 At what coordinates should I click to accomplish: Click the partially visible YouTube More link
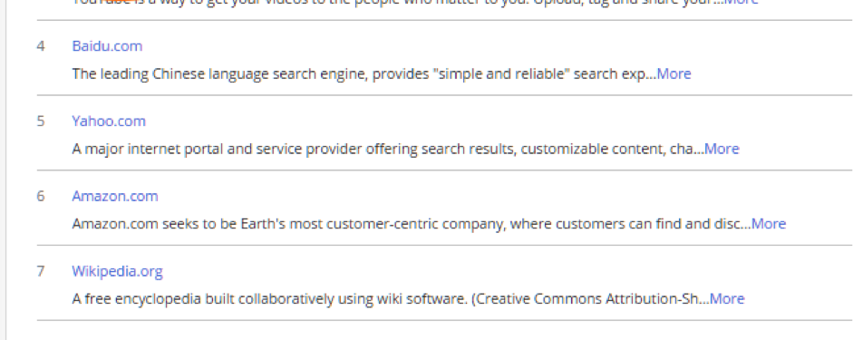pos(741,2)
